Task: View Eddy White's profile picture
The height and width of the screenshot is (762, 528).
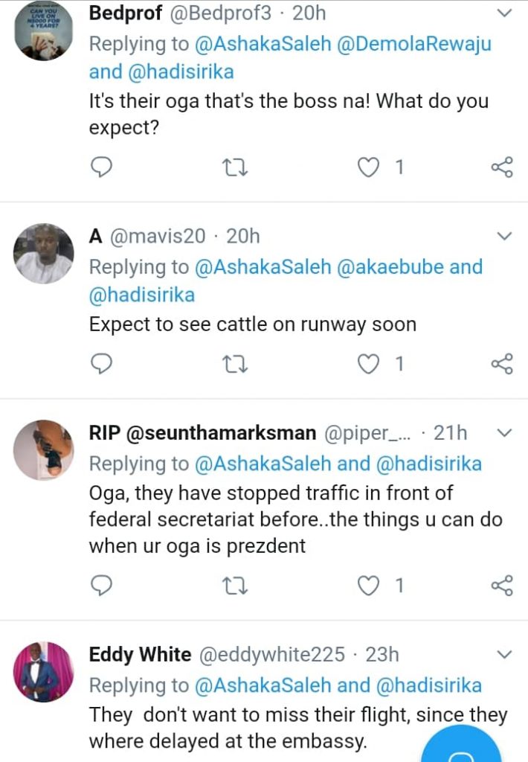Action: 44,672
